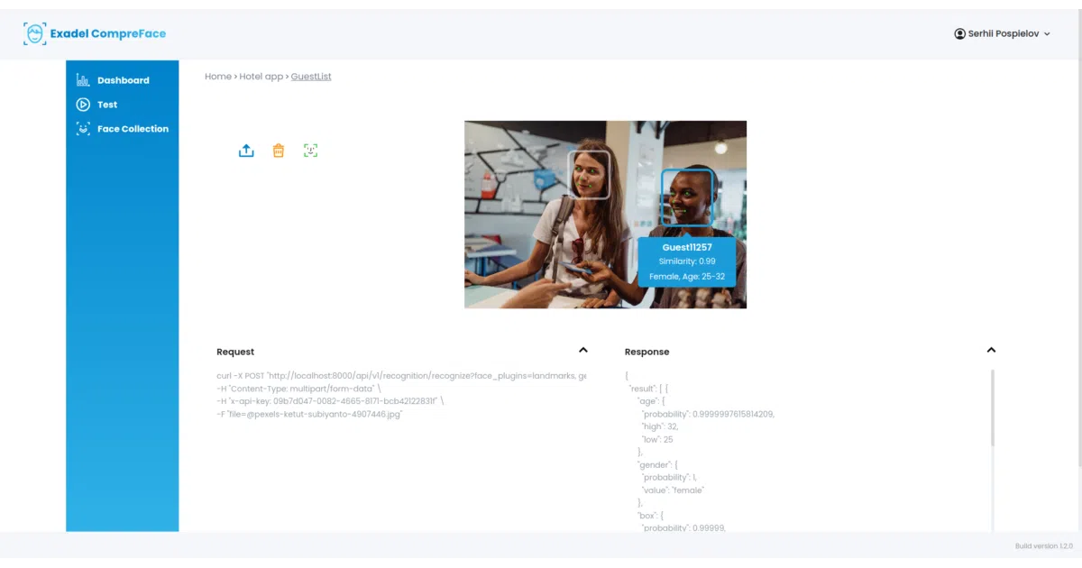Click the Exadel CompreFace logo
The width and height of the screenshot is (1082, 568).
(95, 34)
